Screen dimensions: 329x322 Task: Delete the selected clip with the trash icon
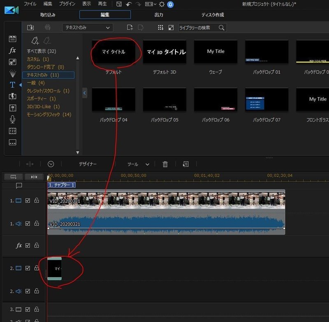point(165,164)
